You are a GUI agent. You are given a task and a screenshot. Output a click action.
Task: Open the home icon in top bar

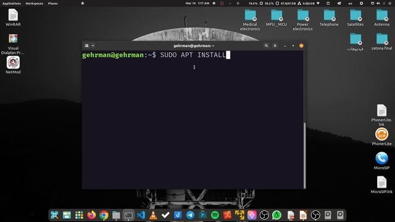click(x=83, y=4)
